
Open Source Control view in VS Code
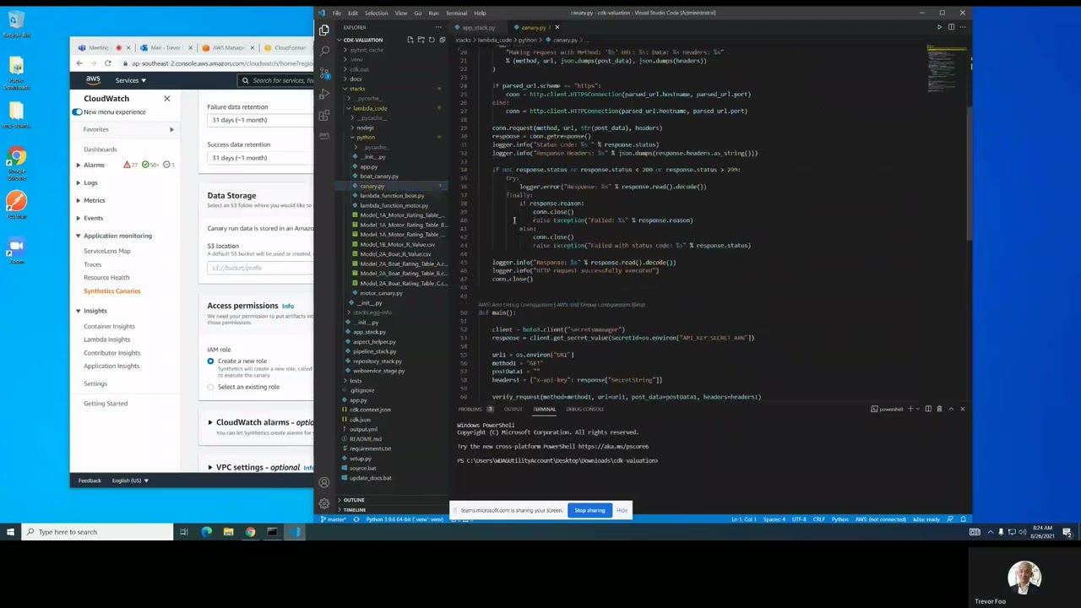click(323, 72)
